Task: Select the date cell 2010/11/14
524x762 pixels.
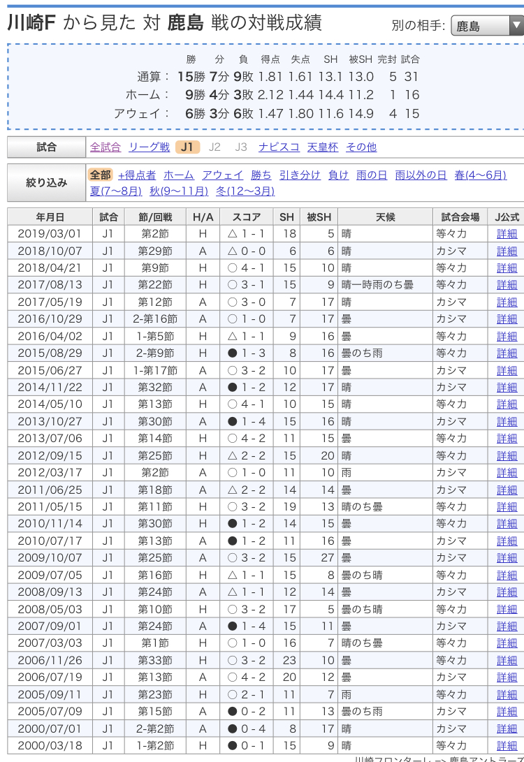Action: (50, 524)
